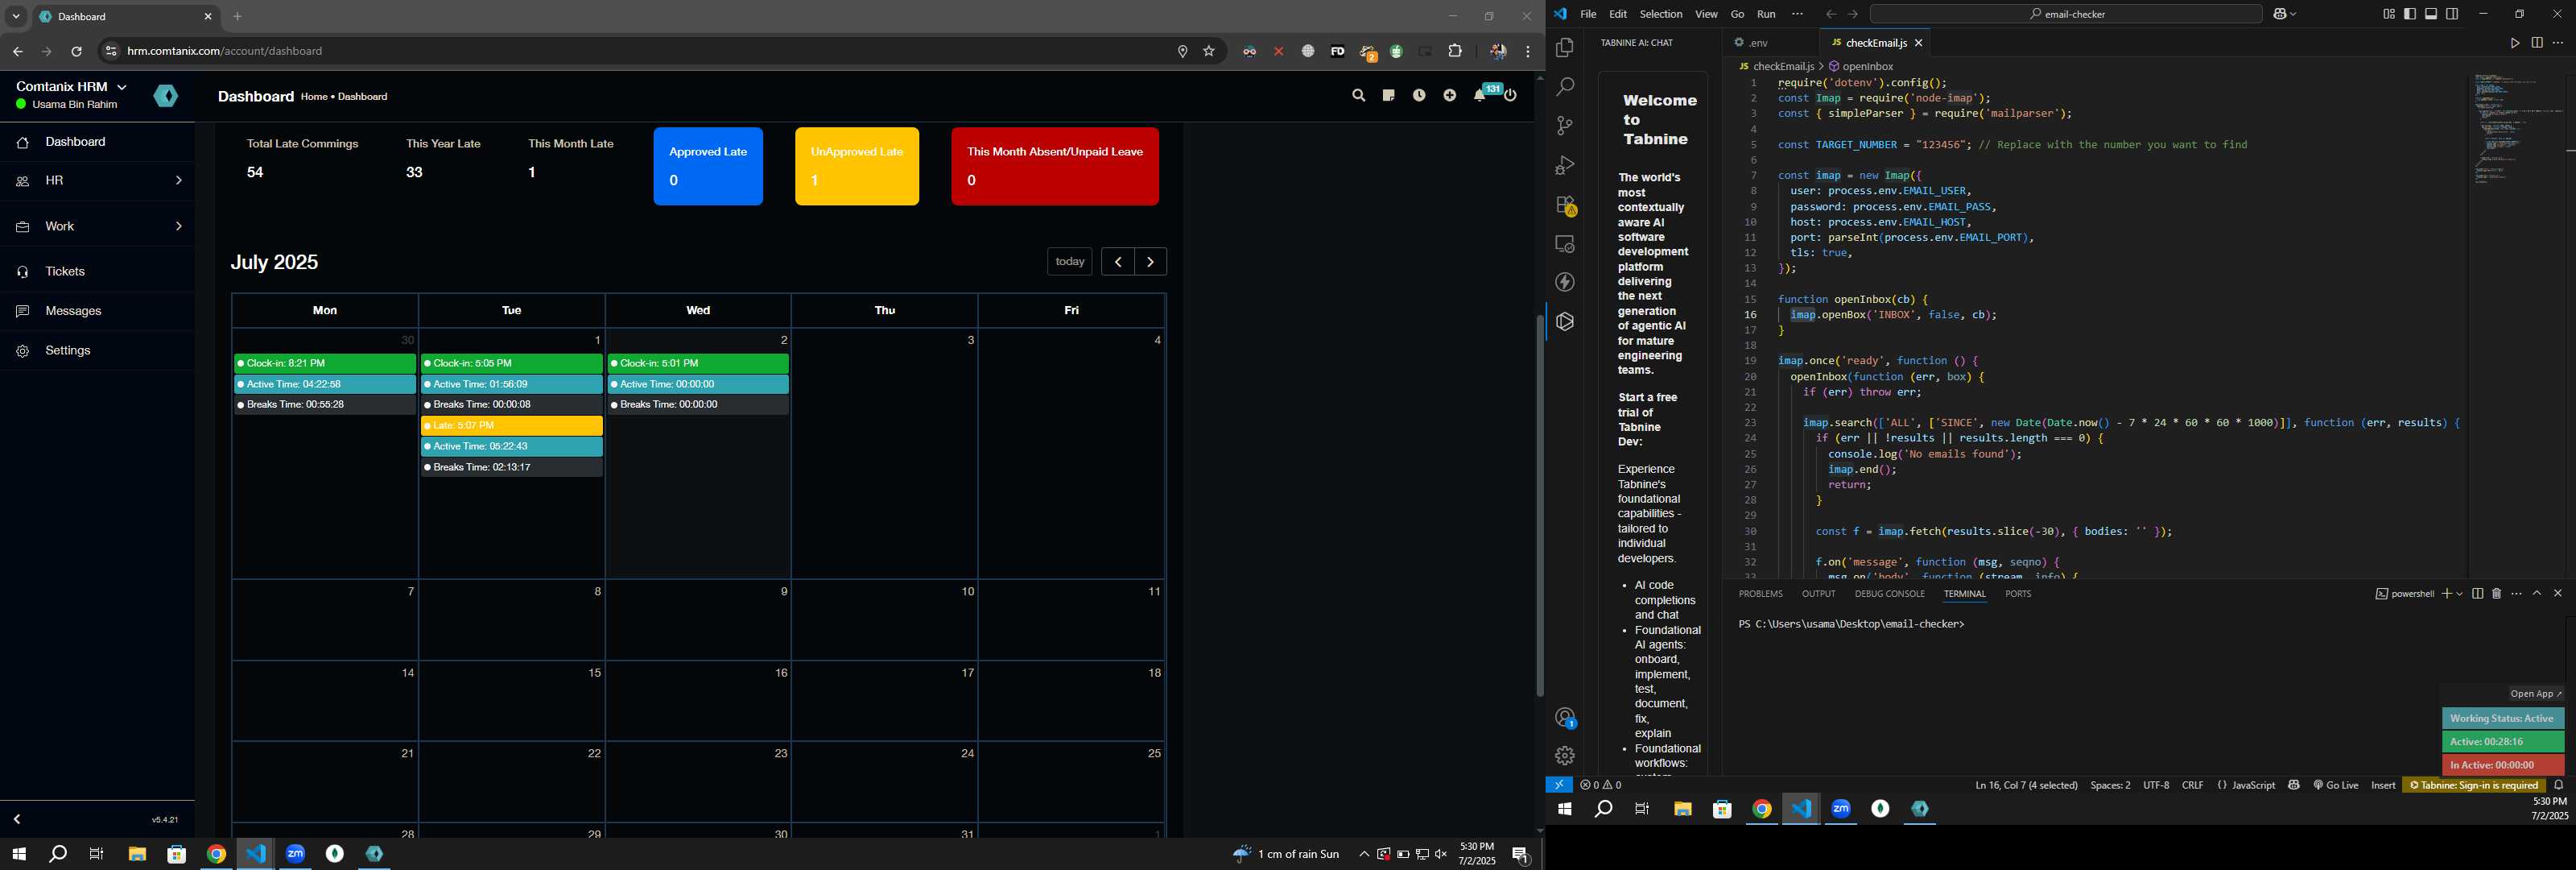Screen dimensions: 2576x870
Task: Kill the terminal with the trash icon
Action: coord(2496,594)
